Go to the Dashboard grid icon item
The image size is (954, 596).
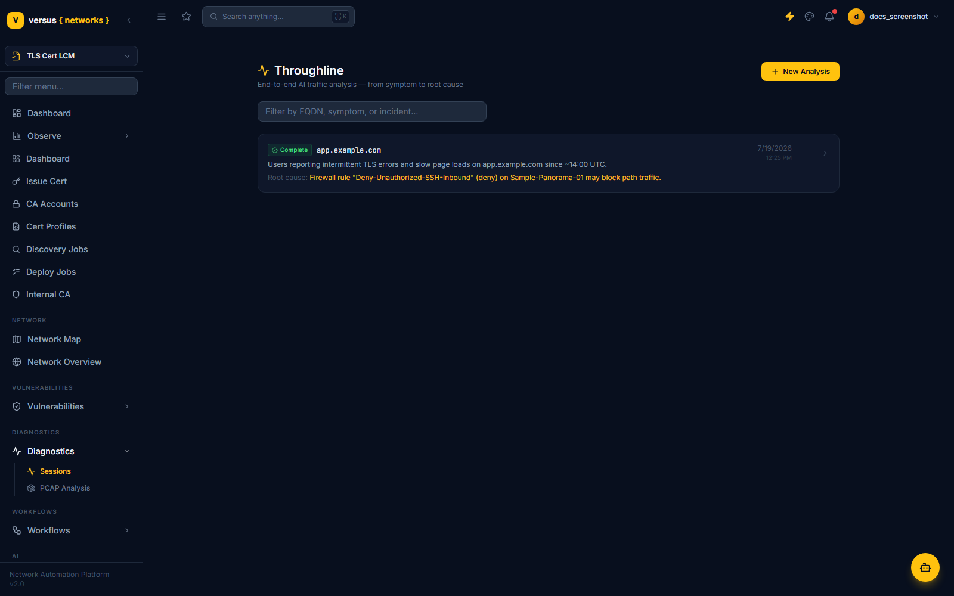[71, 113]
